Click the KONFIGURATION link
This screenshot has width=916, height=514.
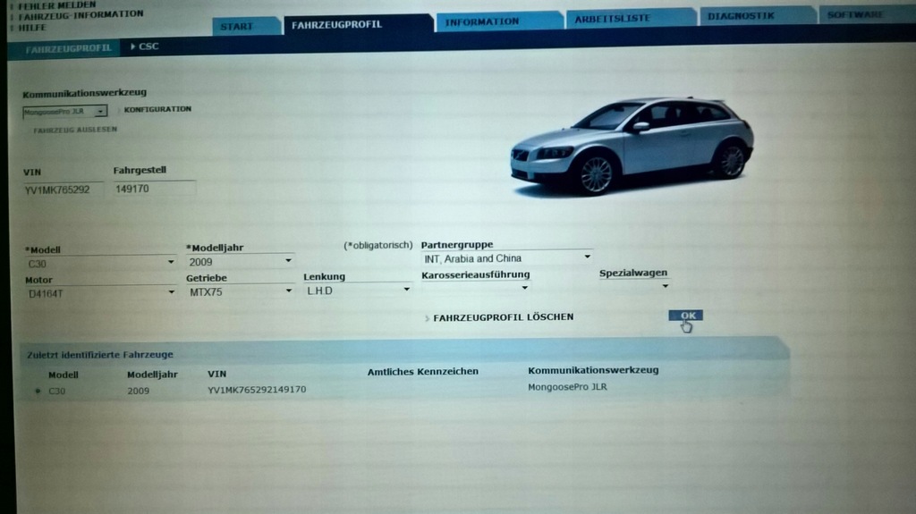[157, 109]
